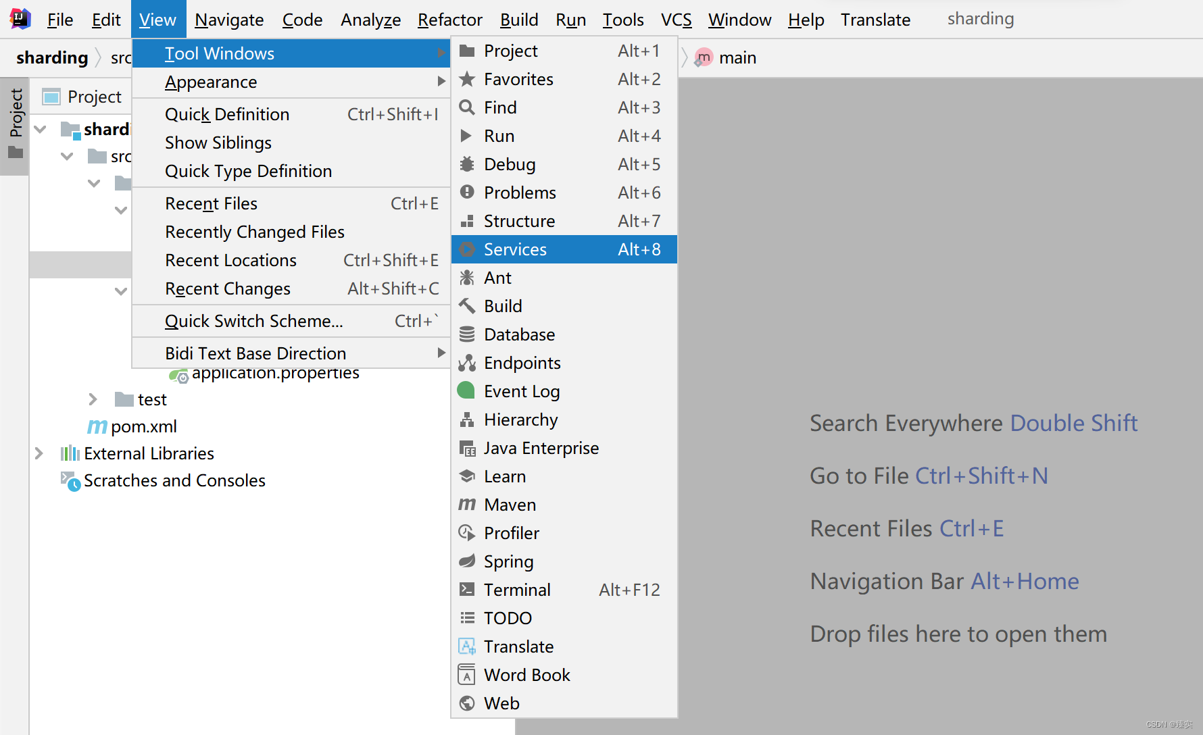The height and width of the screenshot is (735, 1203).
Task: Open the Code menu
Action: 302,20
